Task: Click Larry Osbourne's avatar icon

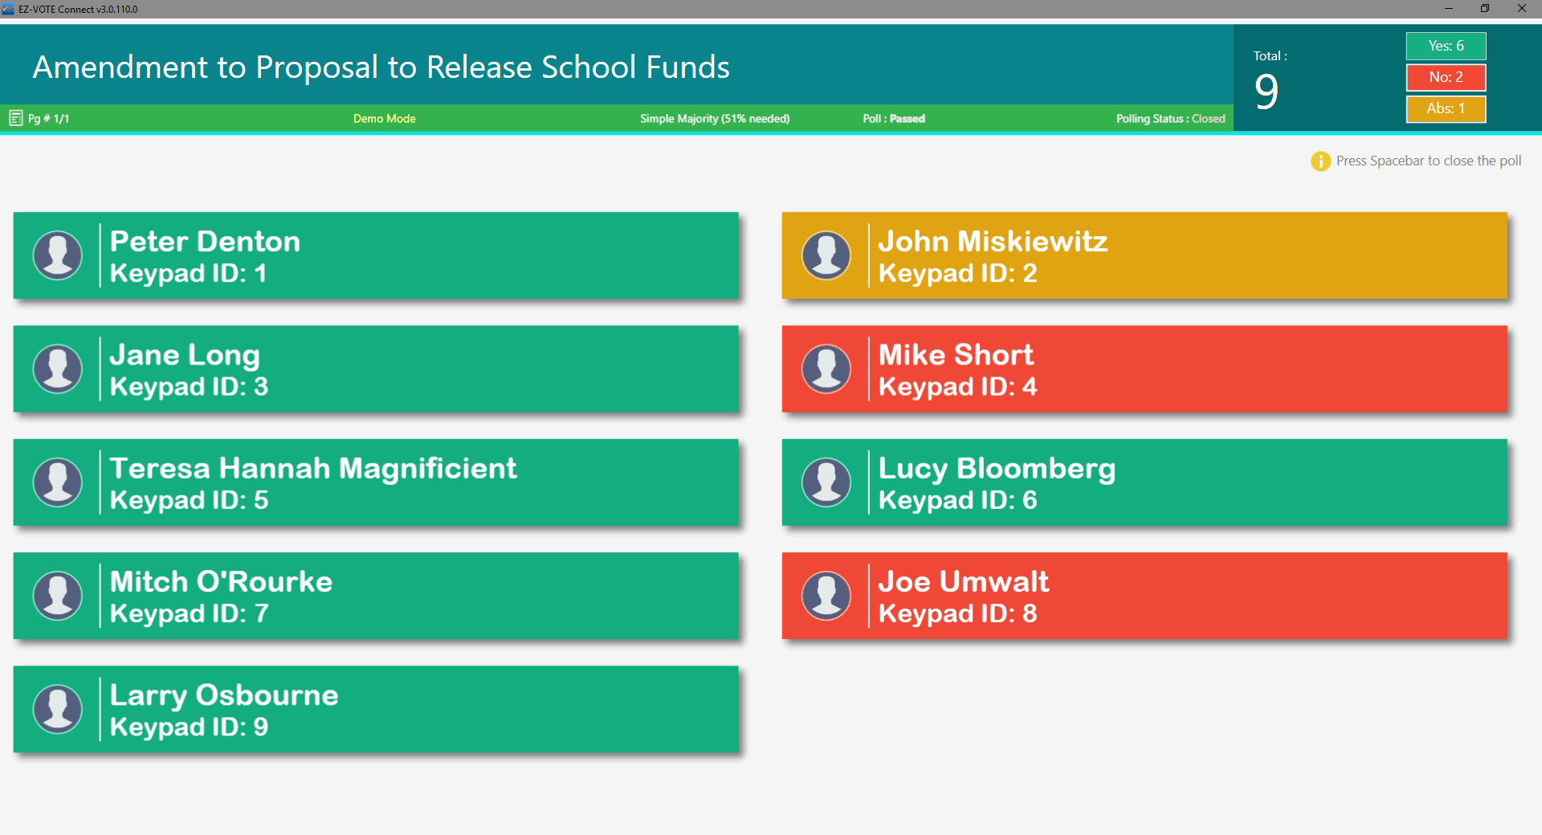Action: (x=58, y=709)
